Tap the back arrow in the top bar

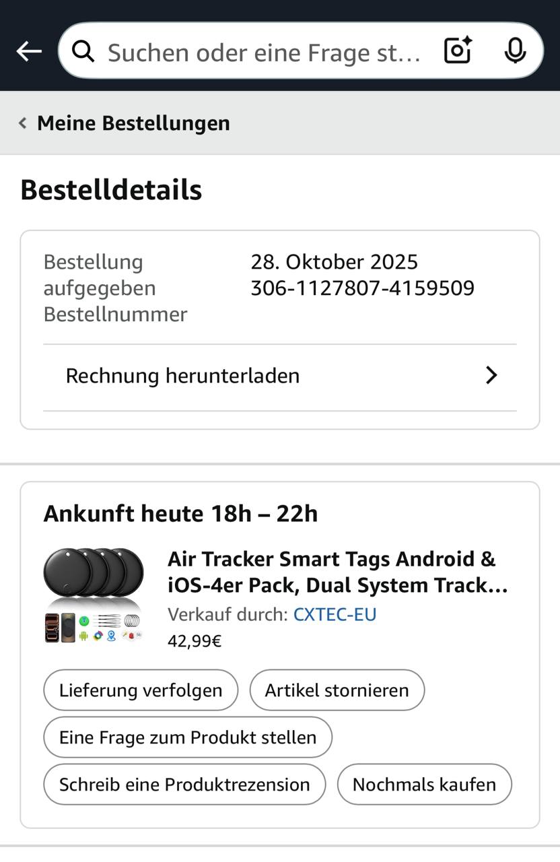29,51
